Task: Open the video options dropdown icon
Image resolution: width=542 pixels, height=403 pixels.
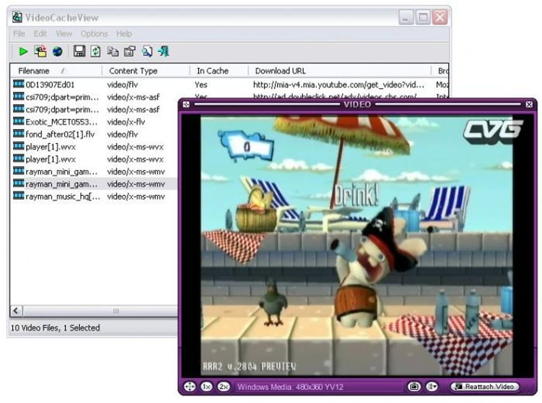Action: 431,387
